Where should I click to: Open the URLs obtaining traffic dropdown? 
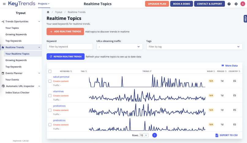[x=120, y=47]
